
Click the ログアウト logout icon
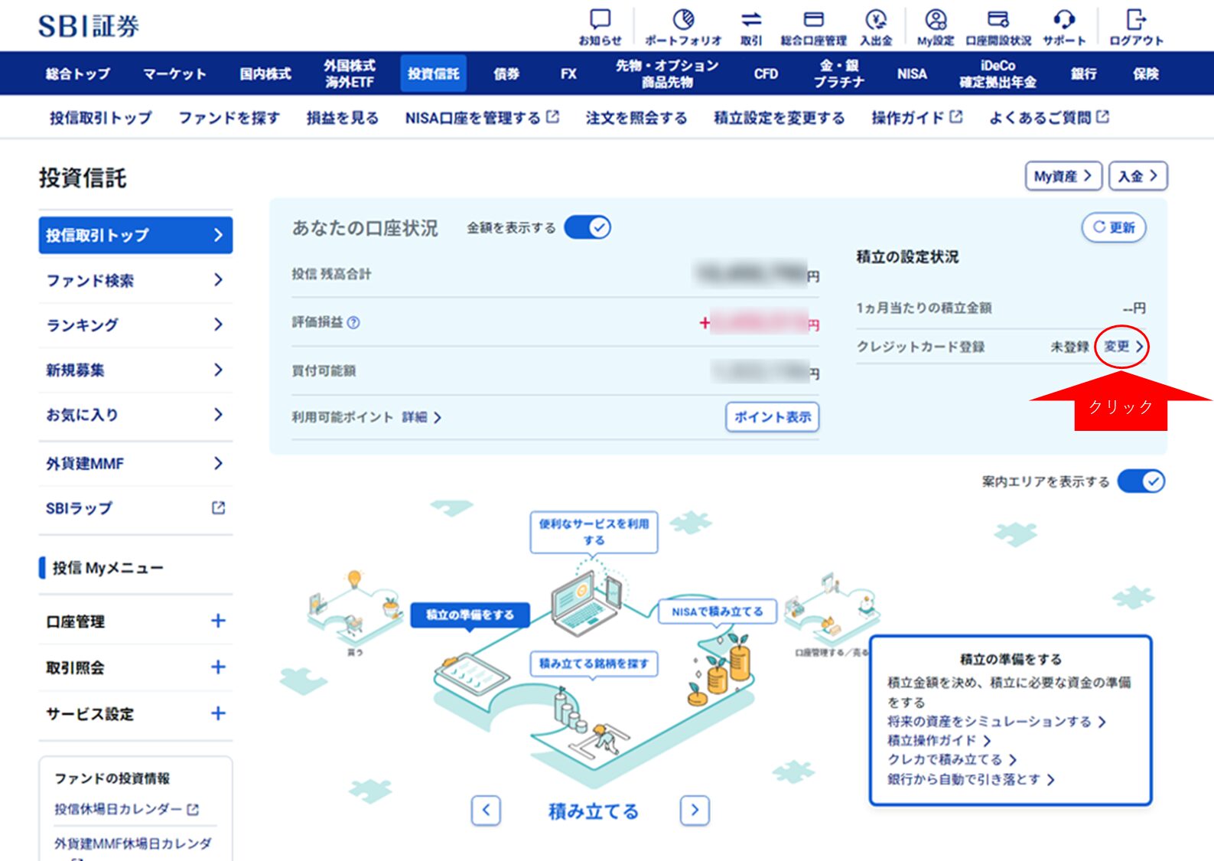tap(1136, 27)
